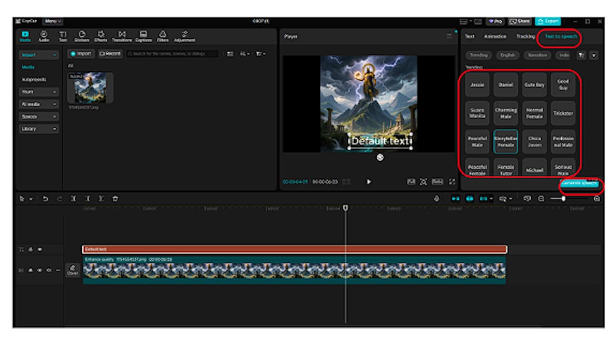
Task: Click the media search field
Action: pos(172,54)
